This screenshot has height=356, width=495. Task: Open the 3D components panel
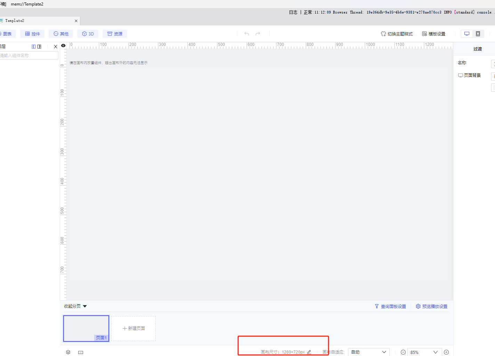[88, 34]
